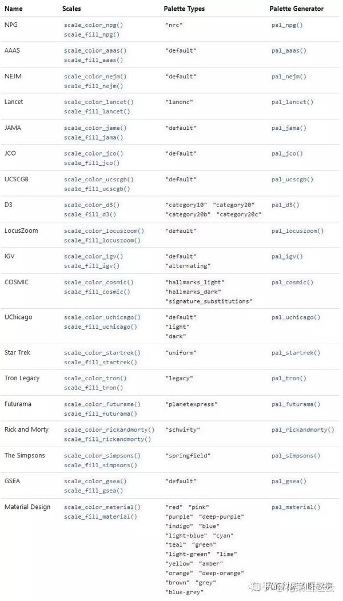Open the pal_startrek() link
This screenshot has width=343, height=601.
[296, 353]
